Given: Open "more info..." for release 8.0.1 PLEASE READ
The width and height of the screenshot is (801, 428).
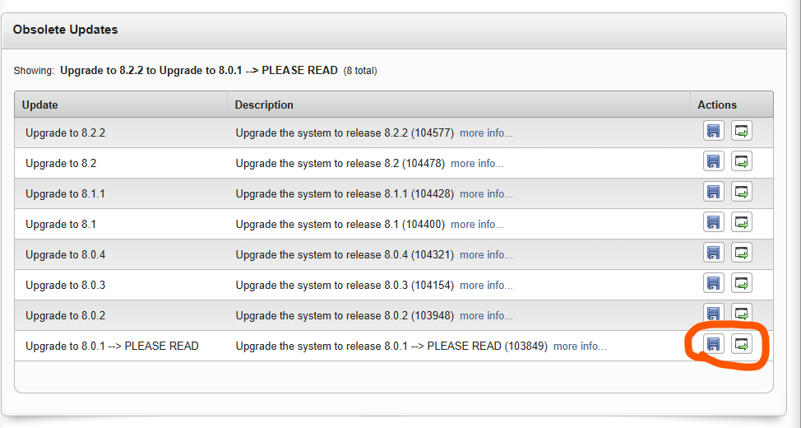Looking at the screenshot, I should point(580,346).
